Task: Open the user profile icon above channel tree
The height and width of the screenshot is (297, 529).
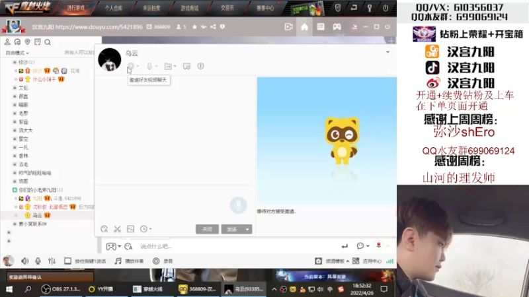Action: point(7,42)
